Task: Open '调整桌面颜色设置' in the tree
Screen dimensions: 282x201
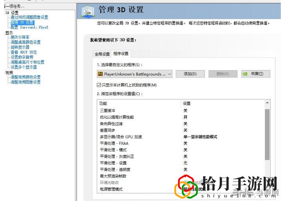Action: (26, 42)
